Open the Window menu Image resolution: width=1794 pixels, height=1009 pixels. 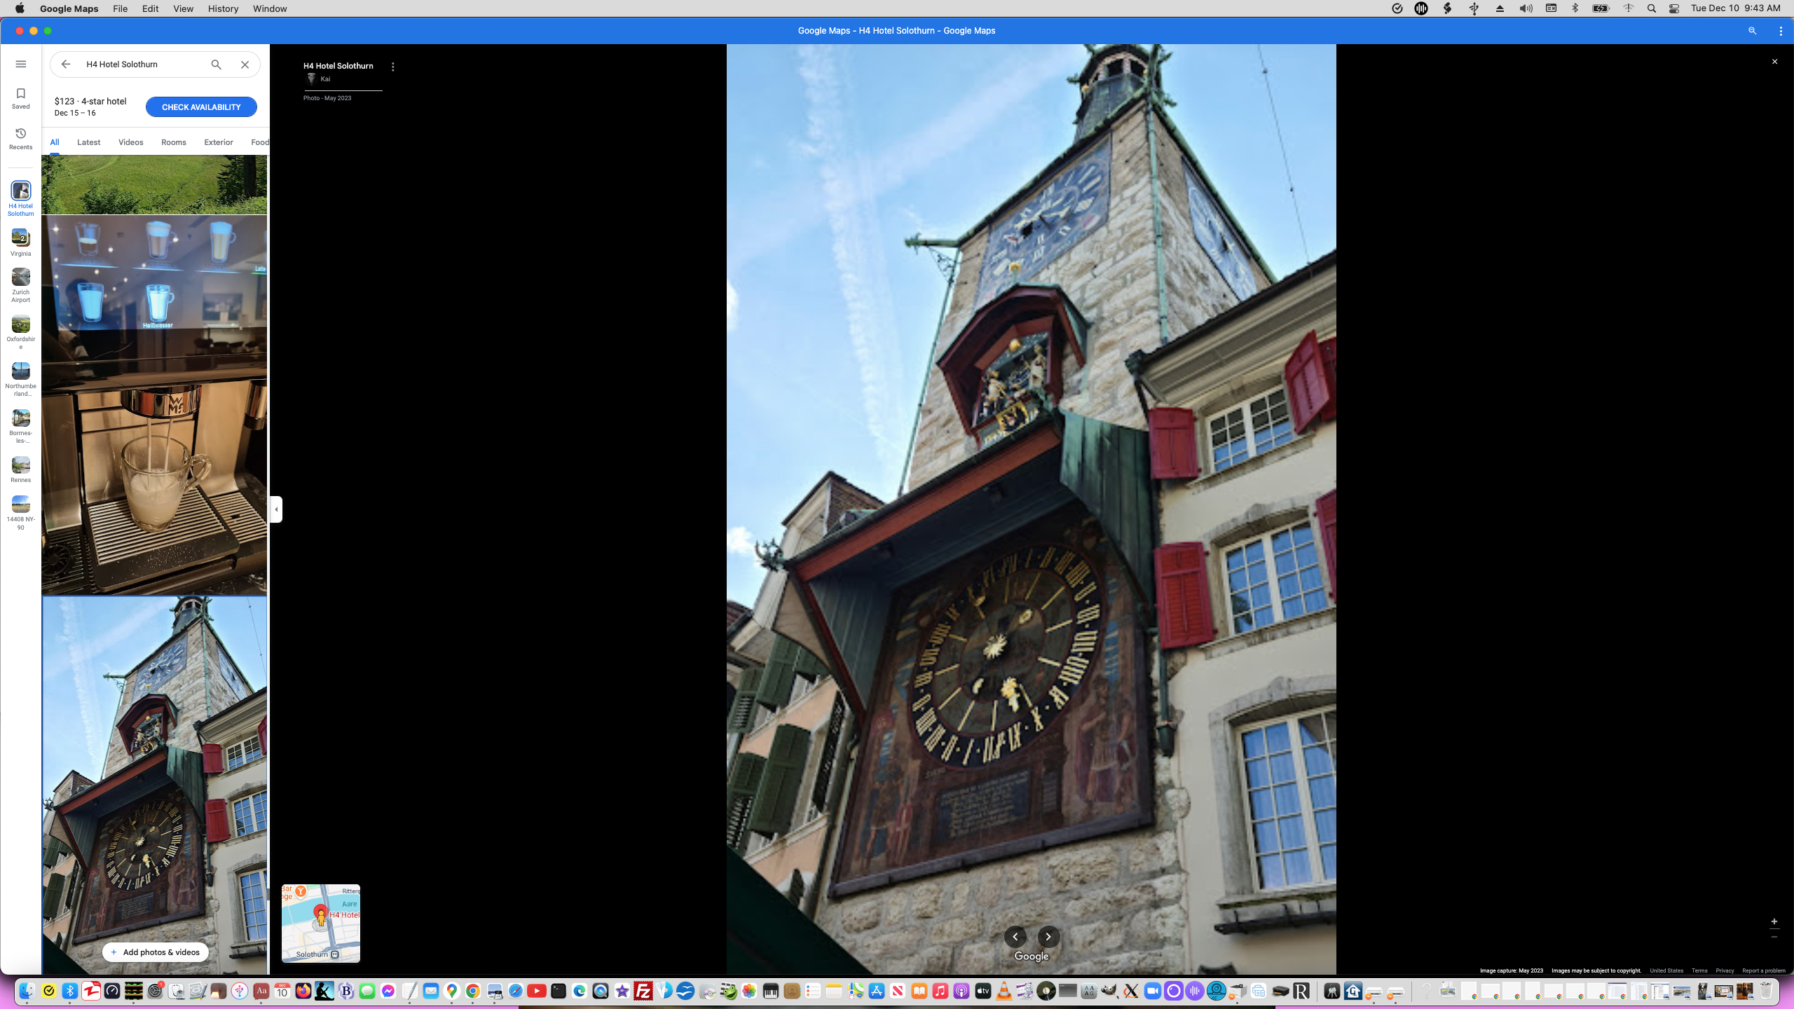coord(269,8)
